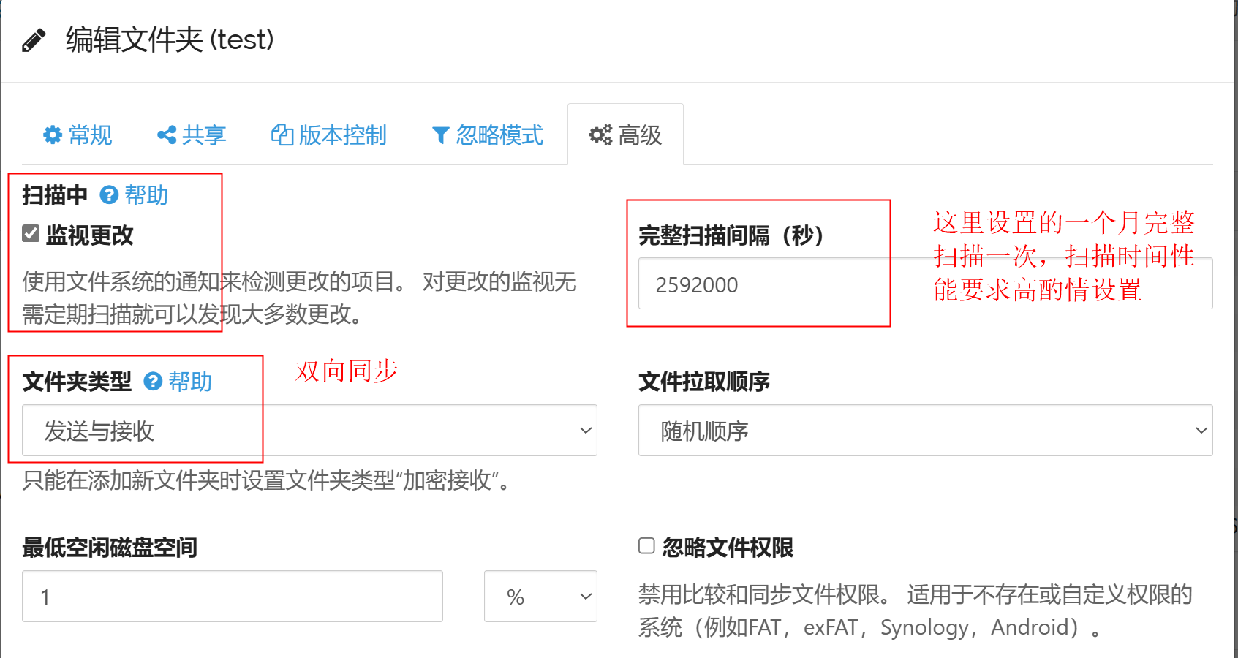Switch to the 版本控制 tab
This screenshot has width=1238, height=658.
[x=342, y=135]
